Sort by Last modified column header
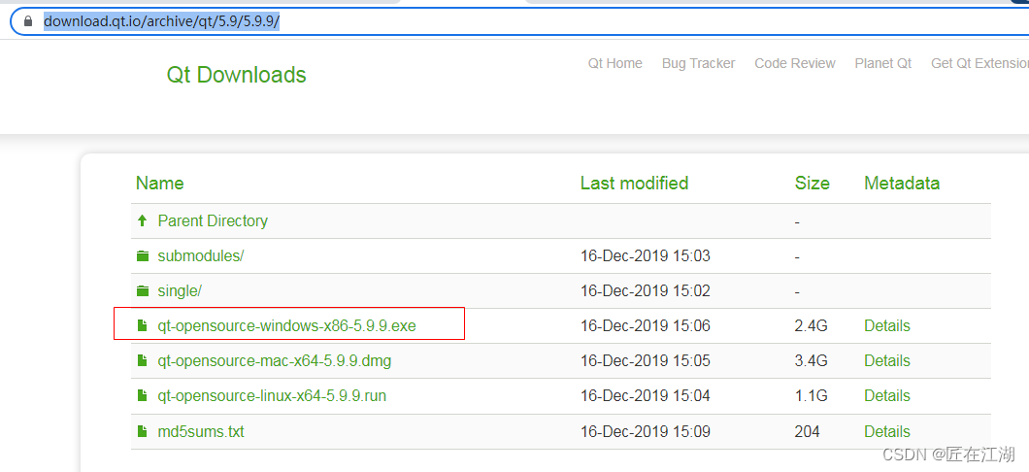1029x472 pixels. (x=634, y=183)
